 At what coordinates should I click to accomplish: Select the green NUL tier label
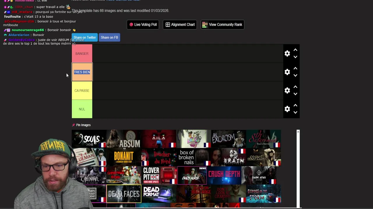tap(82, 109)
